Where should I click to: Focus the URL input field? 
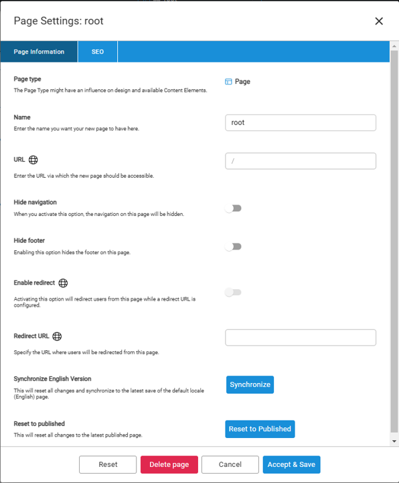pyautogui.click(x=301, y=161)
